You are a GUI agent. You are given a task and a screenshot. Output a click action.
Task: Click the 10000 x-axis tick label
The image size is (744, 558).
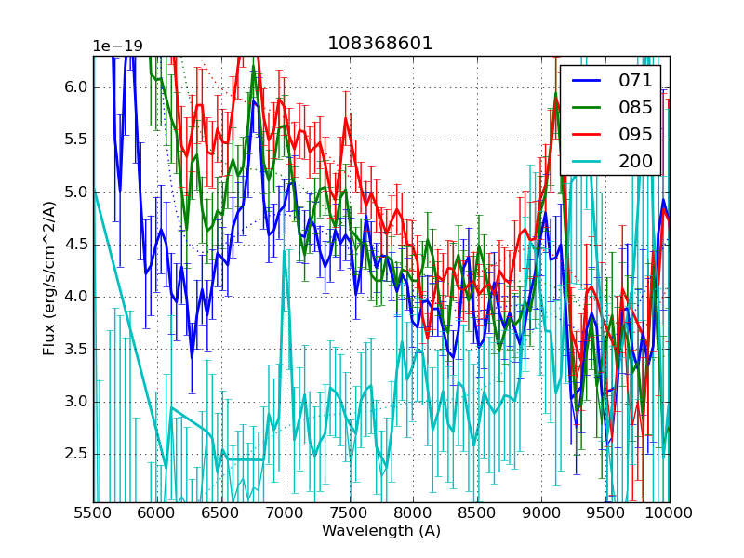pos(670,514)
